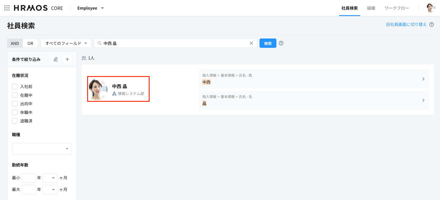440x200 pixels.
Task: Open the app grid launcher icon
Action: pyautogui.click(x=7, y=8)
